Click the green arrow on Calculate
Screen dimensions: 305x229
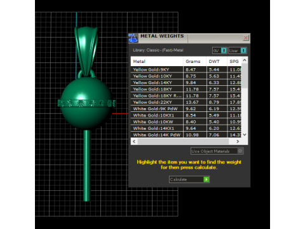206,179
